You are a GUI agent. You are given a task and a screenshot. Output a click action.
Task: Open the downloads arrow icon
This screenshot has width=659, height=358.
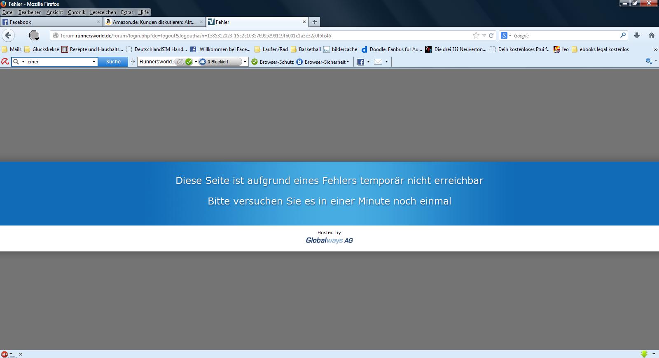pyautogui.click(x=637, y=36)
